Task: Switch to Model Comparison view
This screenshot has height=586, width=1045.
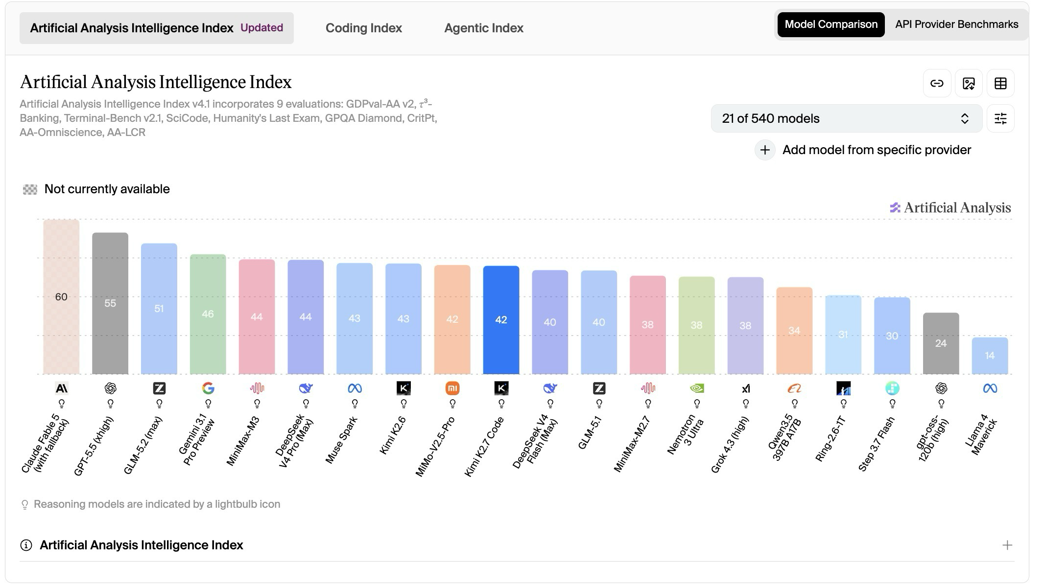Action: [831, 24]
